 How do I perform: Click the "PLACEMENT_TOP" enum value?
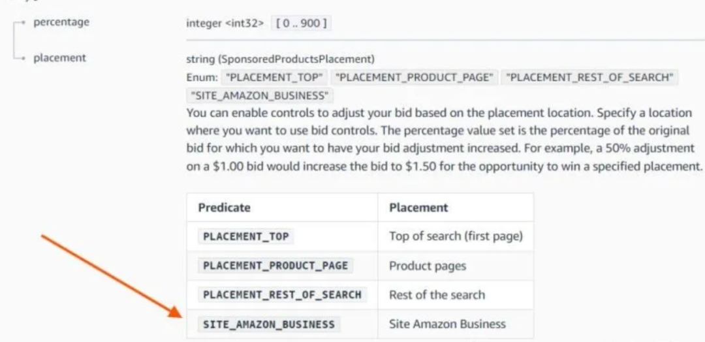(x=274, y=77)
